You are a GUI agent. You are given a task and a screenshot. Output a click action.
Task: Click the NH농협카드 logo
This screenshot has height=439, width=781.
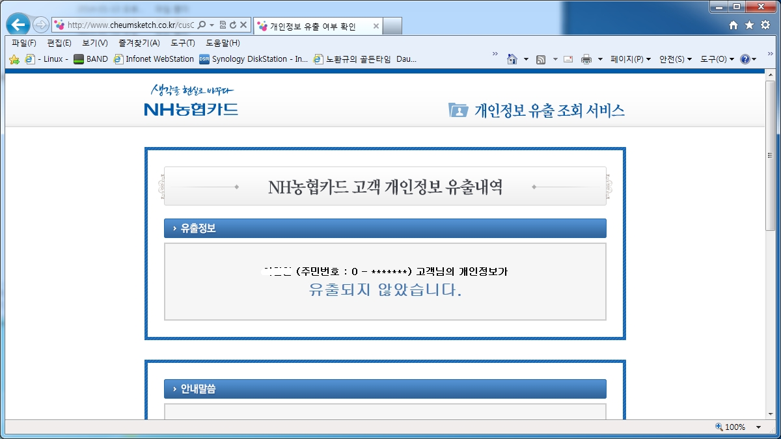click(191, 101)
